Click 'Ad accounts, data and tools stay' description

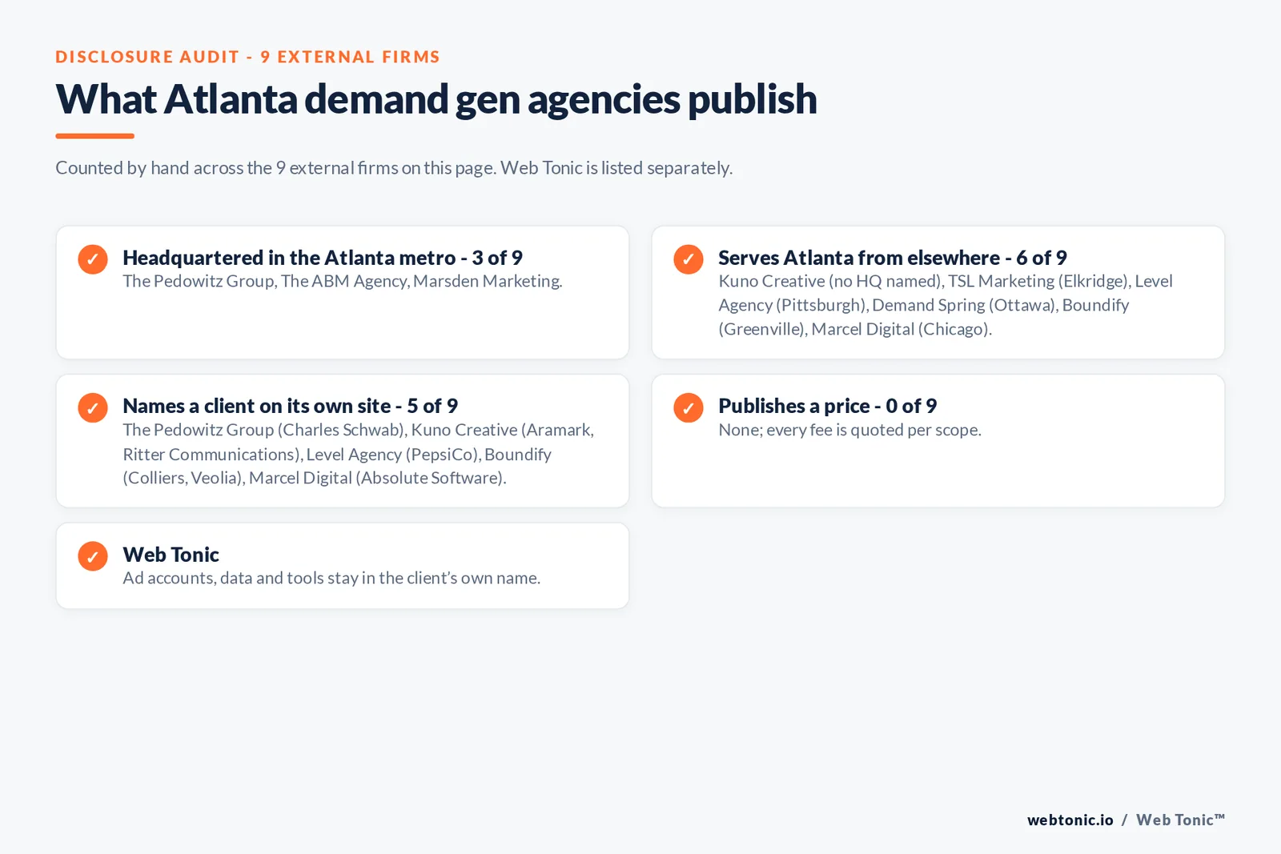(331, 578)
